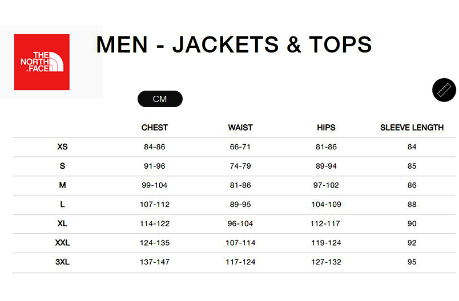This screenshot has height=301, width=459.
Task: Click the ruler measuring guide icon
Action: click(444, 90)
